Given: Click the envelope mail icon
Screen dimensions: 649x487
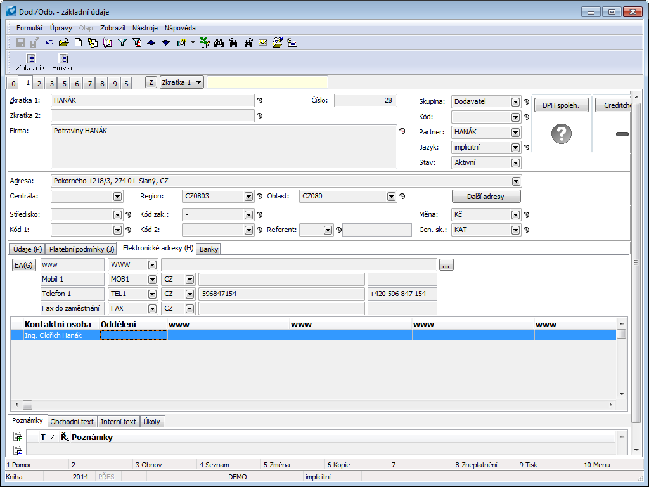Looking at the screenshot, I should pos(262,43).
